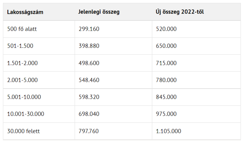The image size is (245, 145).
Task: Click the 299.160 value cell
Action: click(x=89, y=29)
